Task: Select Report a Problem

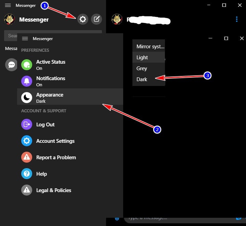Action: pyautogui.click(x=70, y=157)
